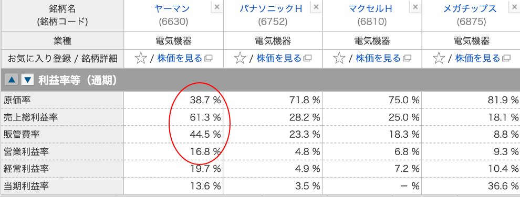Click new-window icon beside ヤーマン 株価を見る
Viewport: 520px width, 197px height.
(x=209, y=59)
